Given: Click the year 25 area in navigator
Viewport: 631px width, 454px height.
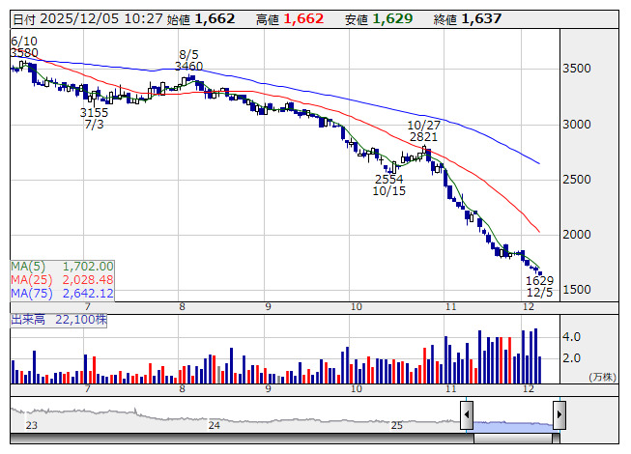Looking at the screenshot, I should (396, 425).
